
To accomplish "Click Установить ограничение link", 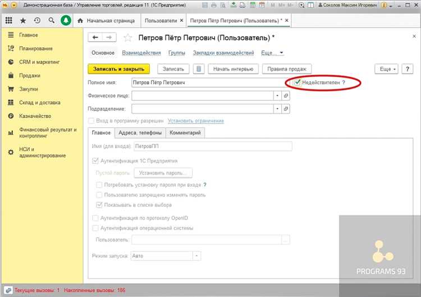I will pos(196,121).
